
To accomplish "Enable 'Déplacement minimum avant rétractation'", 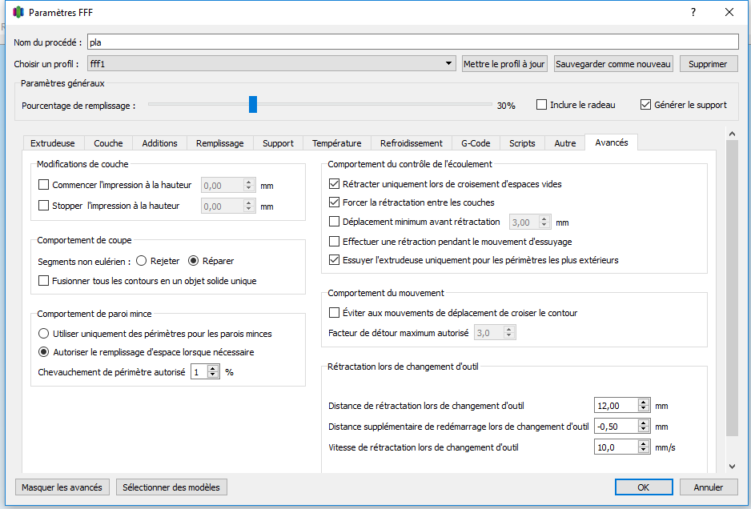I will tap(334, 221).
